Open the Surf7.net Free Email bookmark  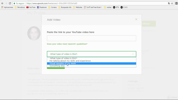[93, 7]
